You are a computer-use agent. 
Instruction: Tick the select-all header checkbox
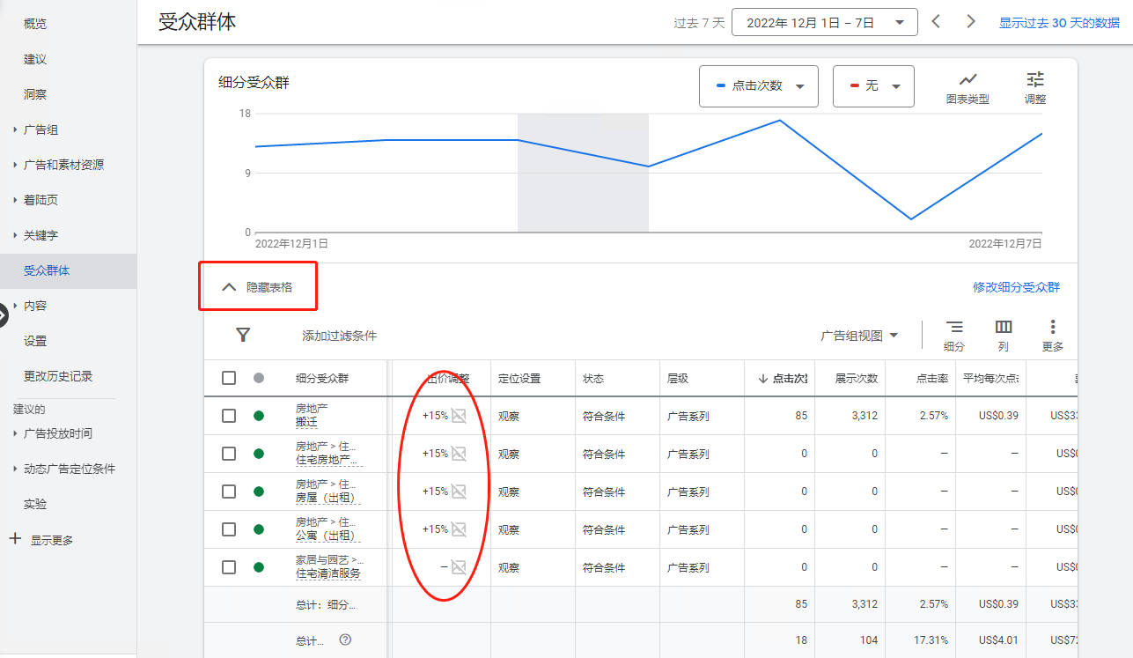pos(229,378)
